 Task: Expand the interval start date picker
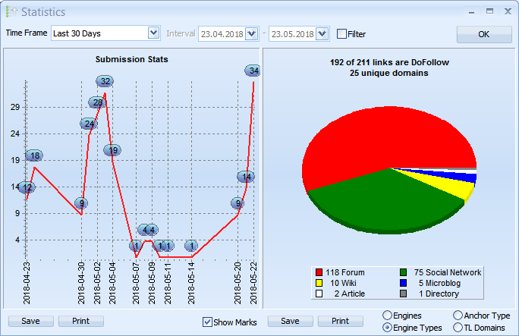click(252, 33)
